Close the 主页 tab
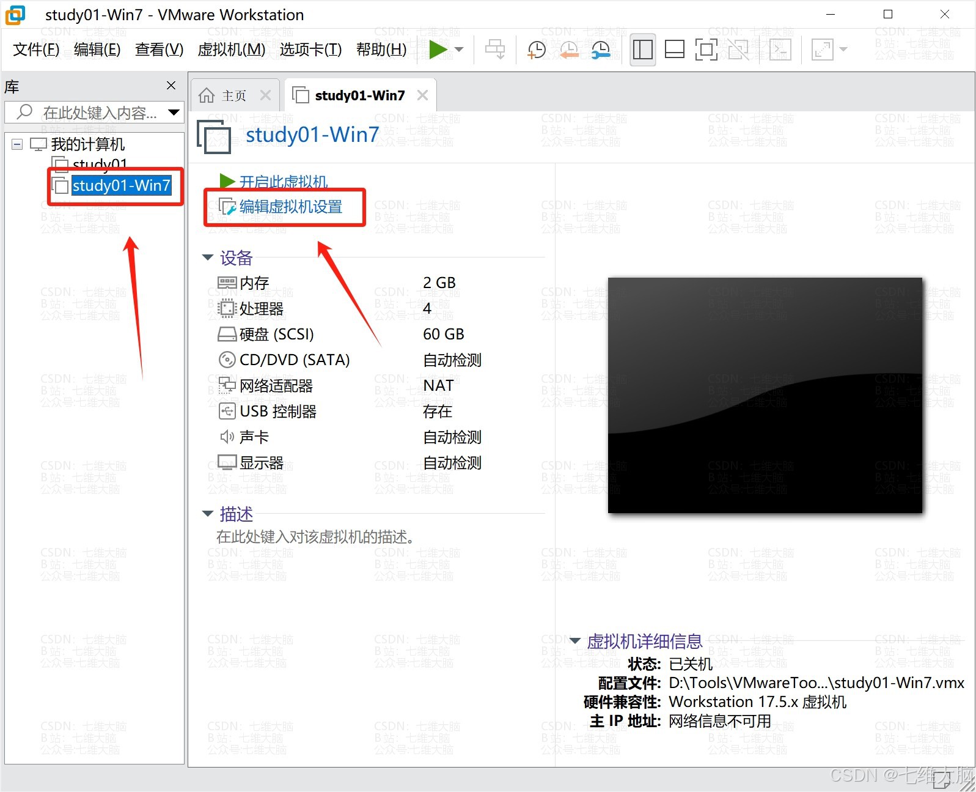Viewport: 976px width, 792px height. click(265, 95)
